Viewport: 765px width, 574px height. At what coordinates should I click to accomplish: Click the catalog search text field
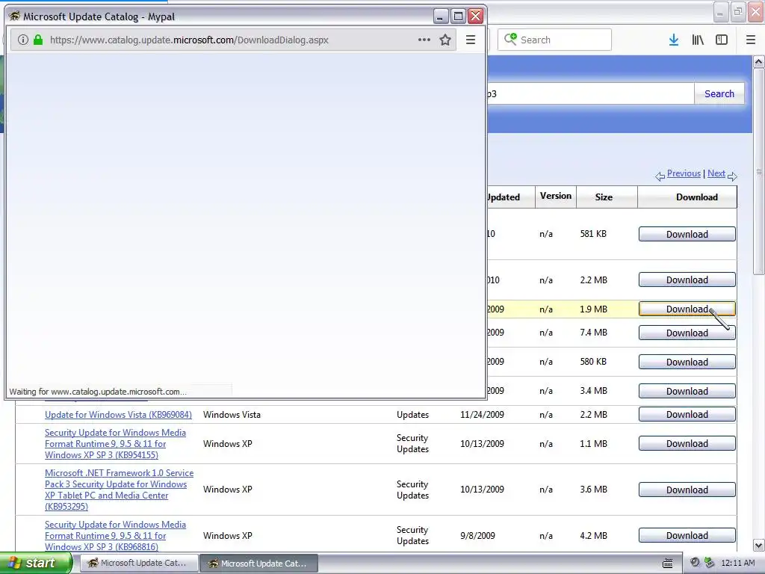coord(590,93)
